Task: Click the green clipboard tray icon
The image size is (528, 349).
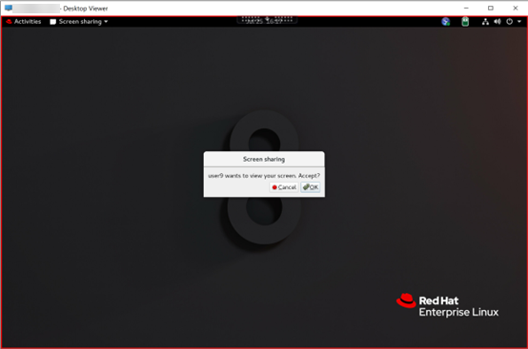Action: pyautogui.click(x=465, y=22)
